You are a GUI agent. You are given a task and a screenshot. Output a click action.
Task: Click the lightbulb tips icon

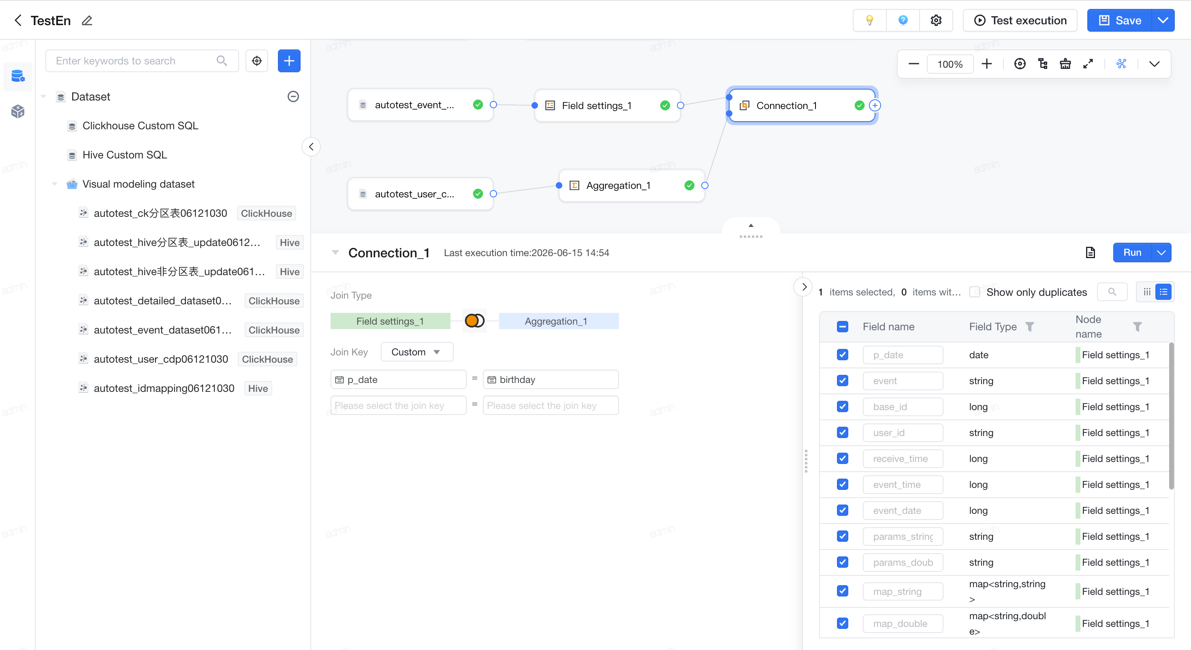tap(869, 20)
